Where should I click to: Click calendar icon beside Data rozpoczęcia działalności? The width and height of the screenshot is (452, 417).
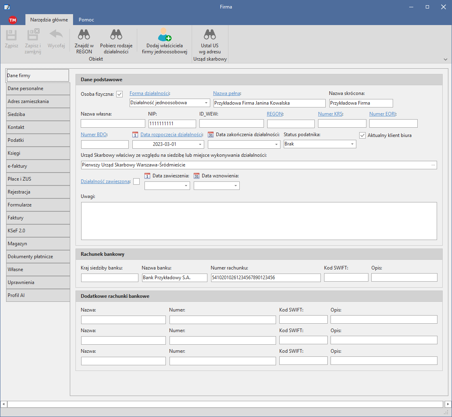coord(135,135)
